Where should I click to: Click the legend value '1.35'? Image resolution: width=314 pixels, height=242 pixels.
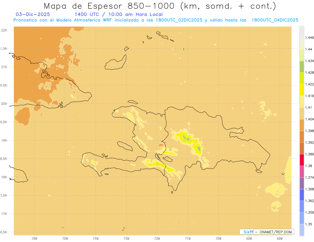(x=309, y=224)
